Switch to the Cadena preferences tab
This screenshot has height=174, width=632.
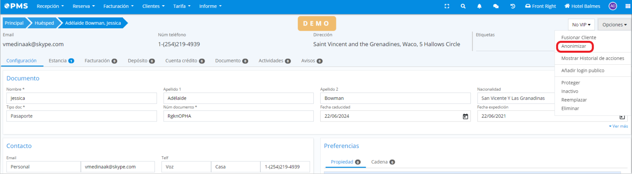coord(383,162)
